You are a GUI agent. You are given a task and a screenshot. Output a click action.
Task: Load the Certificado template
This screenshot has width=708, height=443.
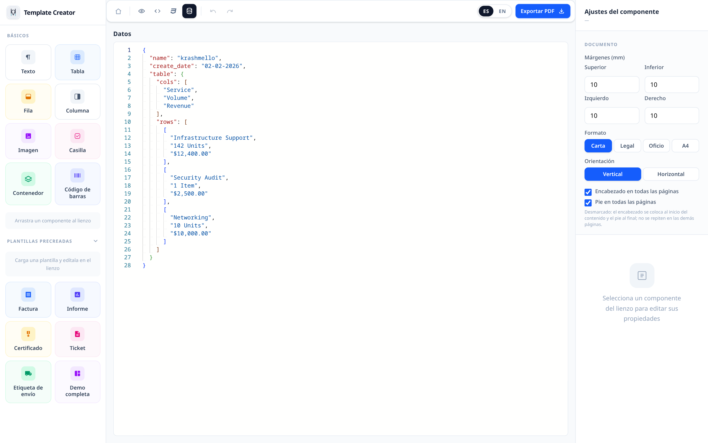[x=28, y=339]
